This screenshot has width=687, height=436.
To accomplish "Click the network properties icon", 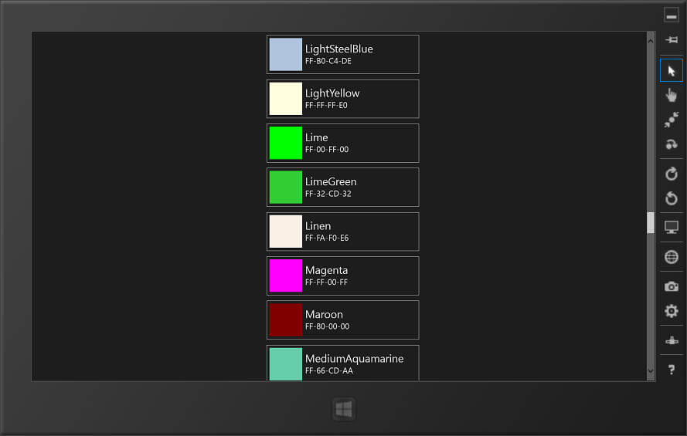I will point(672,340).
